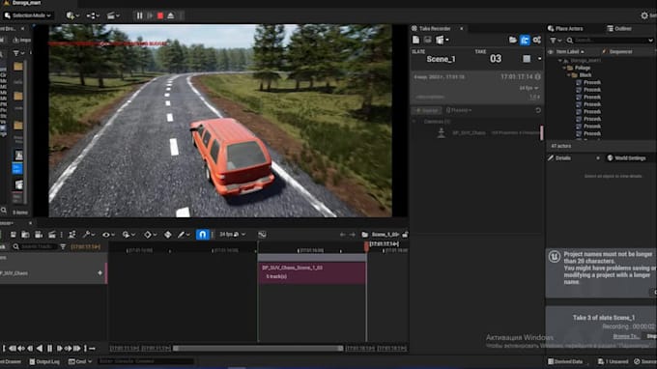The width and height of the screenshot is (657, 369).
Task: Click the auto-key diamond icon in Sequencer
Action: [167, 235]
